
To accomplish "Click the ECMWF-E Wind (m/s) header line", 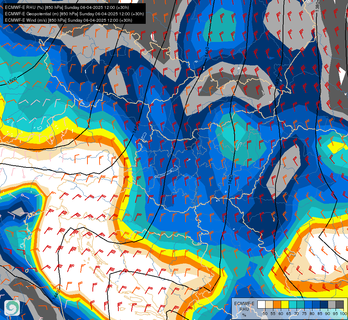I will click(x=69, y=20).
